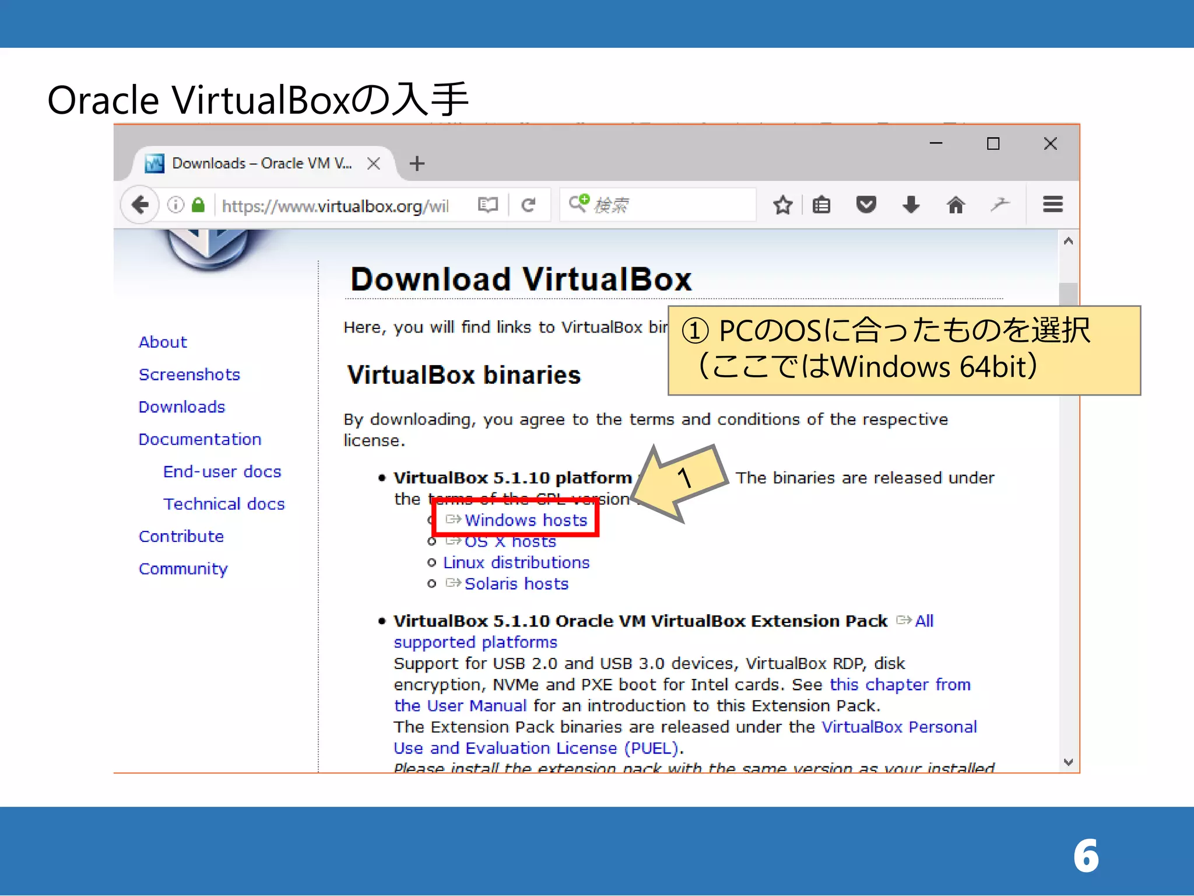
Task: Minimize the browser window
Action: (x=936, y=143)
